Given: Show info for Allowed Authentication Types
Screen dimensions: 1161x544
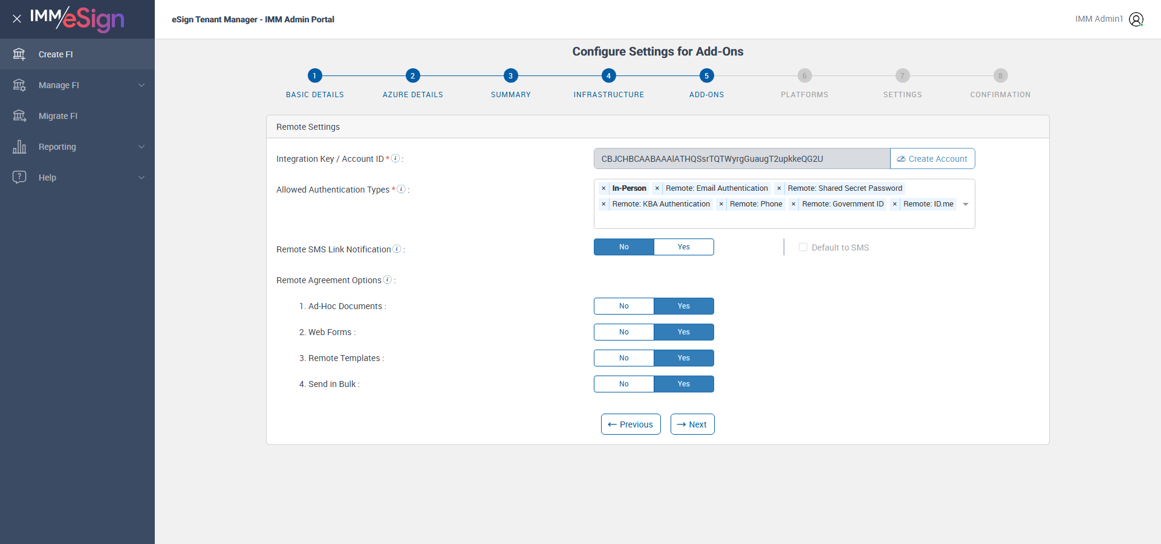Looking at the screenshot, I should coord(401,189).
